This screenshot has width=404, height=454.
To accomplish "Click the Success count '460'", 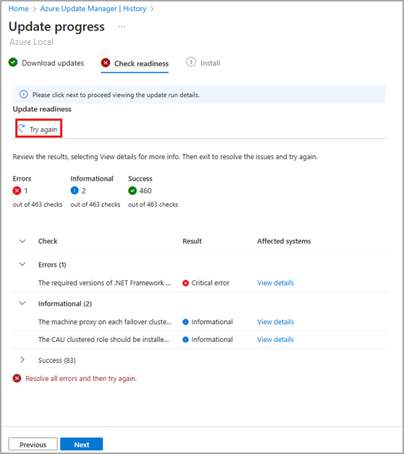I will 145,191.
